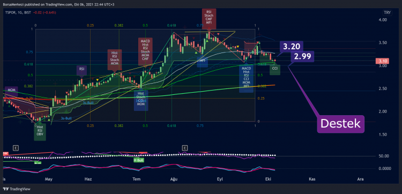This screenshot has width=402, height=194.
Task: Open the earnings 'E' marker near Ağu
Action: (x=185, y=148)
